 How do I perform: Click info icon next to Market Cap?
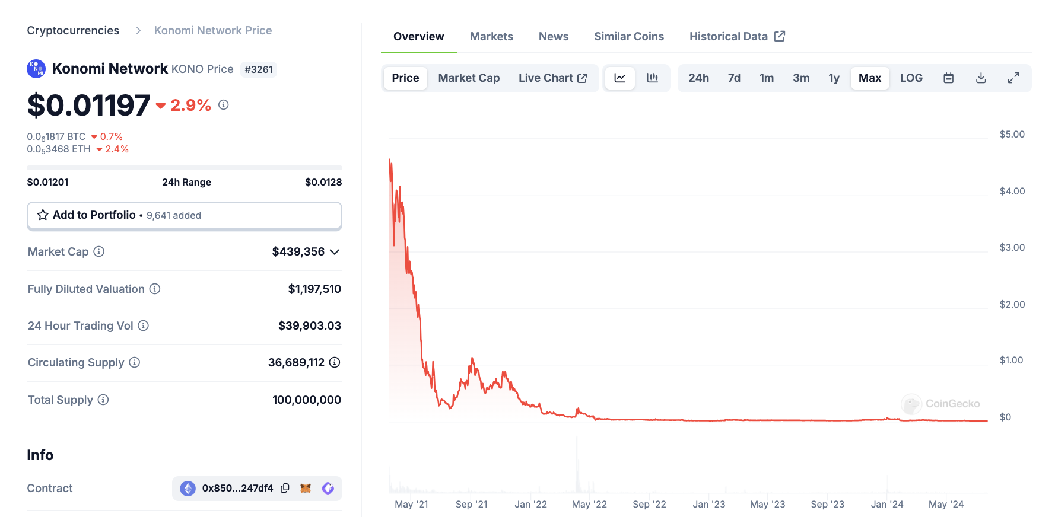[x=99, y=251]
